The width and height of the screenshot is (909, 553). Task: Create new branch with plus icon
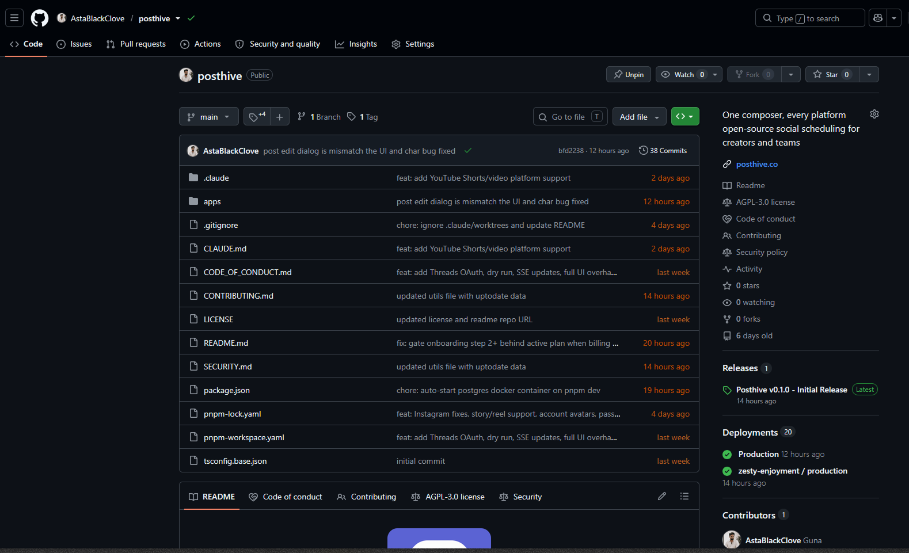pyautogui.click(x=280, y=117)
